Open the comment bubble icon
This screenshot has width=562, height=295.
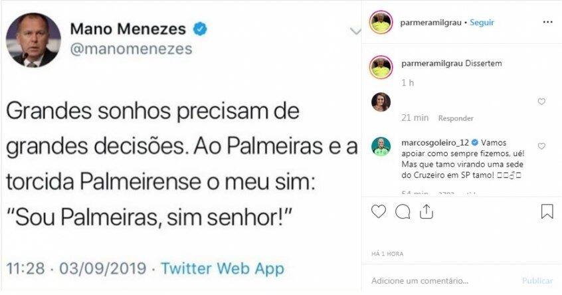(403, 212)
